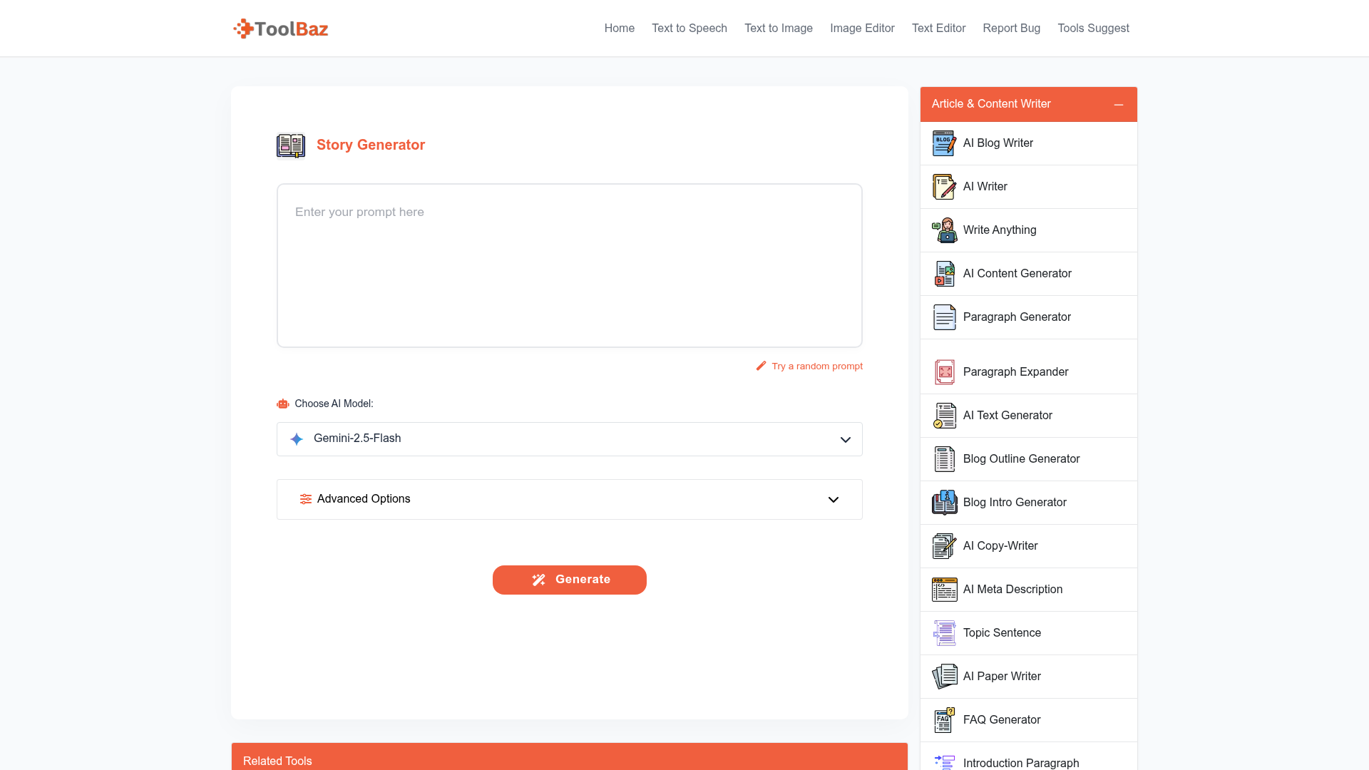The height and width of the screenshot is (770, 1369).
Task: Click the Story Generator book icon
Action: (291, 145)
